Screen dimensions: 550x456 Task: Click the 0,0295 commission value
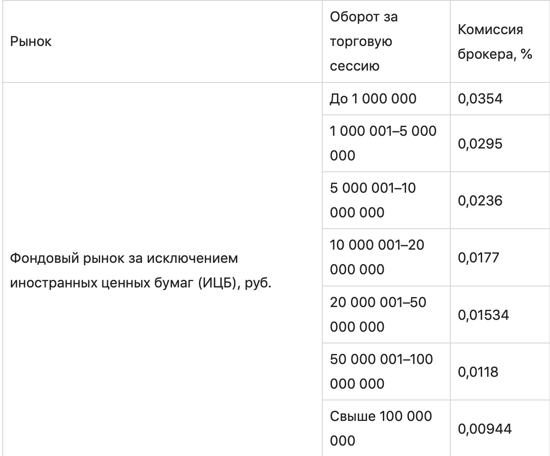coord(480,144)
